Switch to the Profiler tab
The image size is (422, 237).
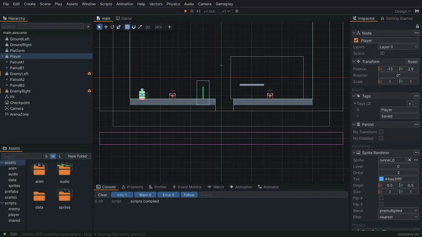[158, 187]
